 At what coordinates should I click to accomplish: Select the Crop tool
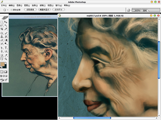point(2,29)
